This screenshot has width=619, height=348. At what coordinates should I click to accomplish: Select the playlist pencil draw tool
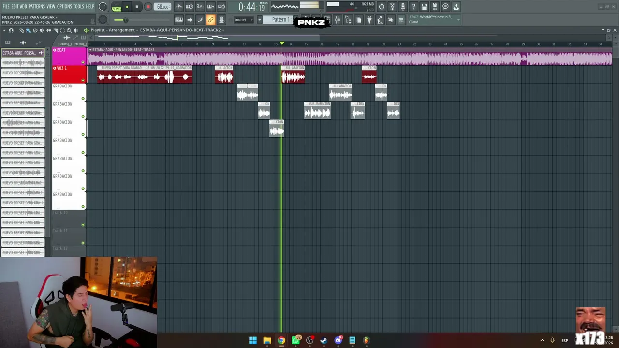point(21,30)
